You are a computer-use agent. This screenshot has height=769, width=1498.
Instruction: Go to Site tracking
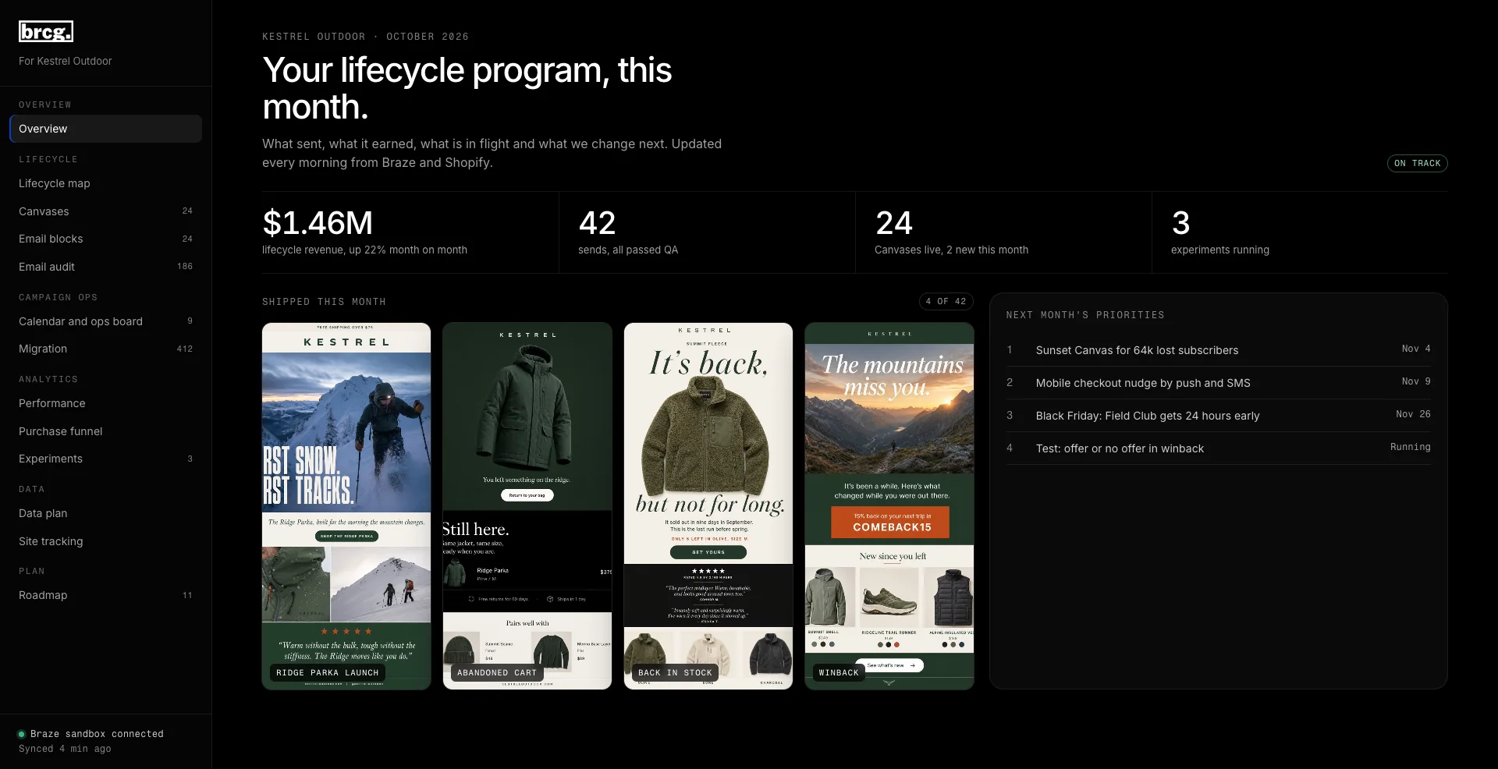pos(105,541)
